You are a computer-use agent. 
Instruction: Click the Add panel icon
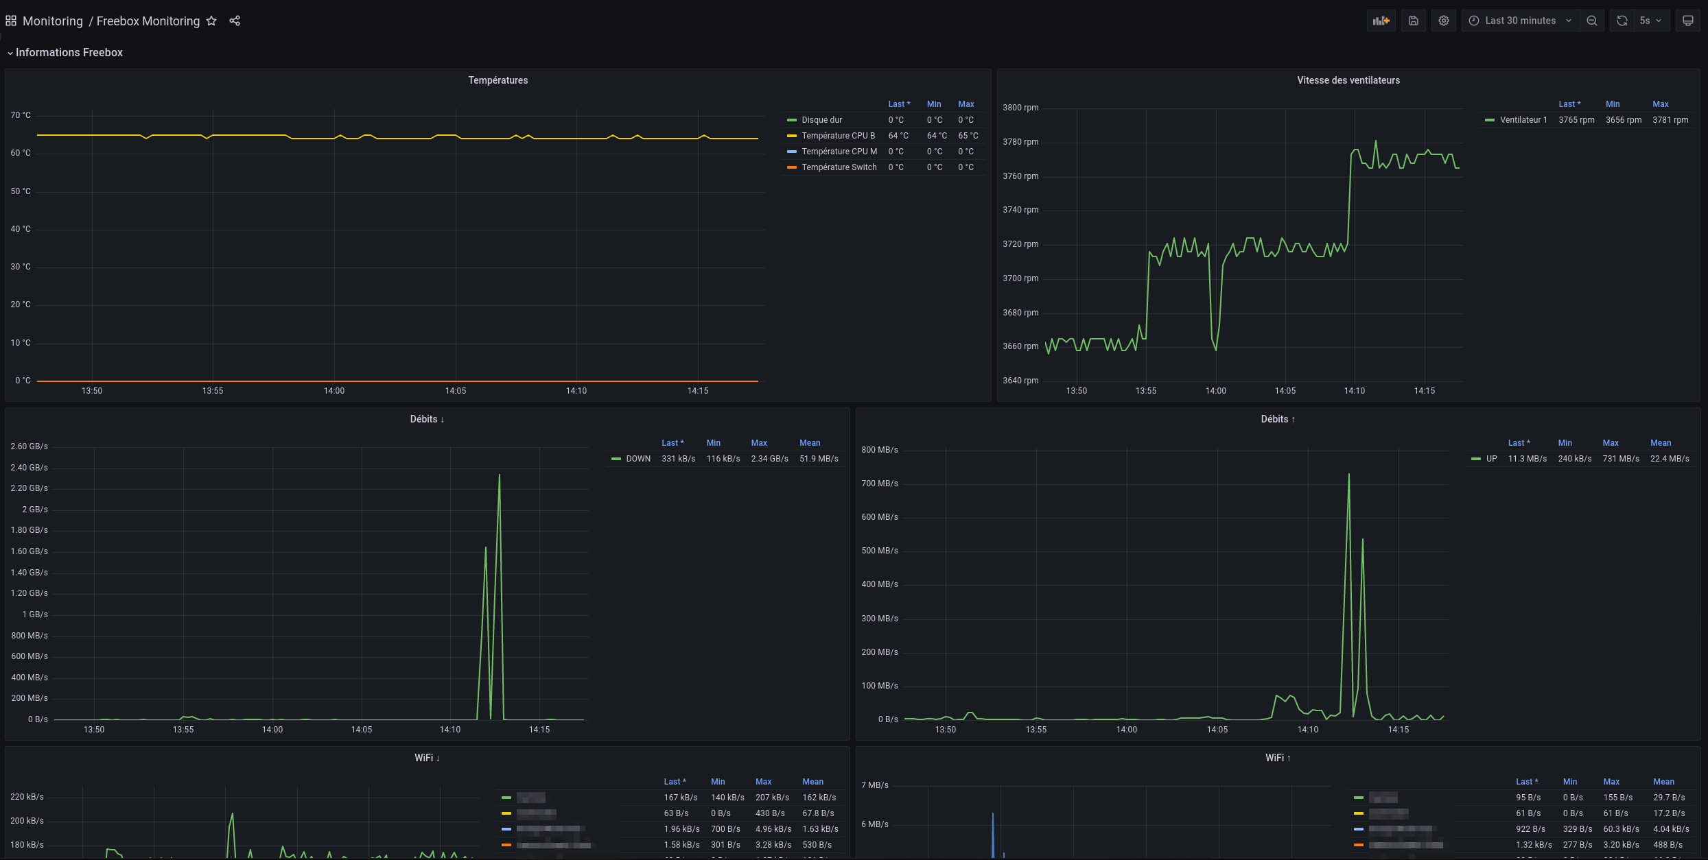[1381, 21]
